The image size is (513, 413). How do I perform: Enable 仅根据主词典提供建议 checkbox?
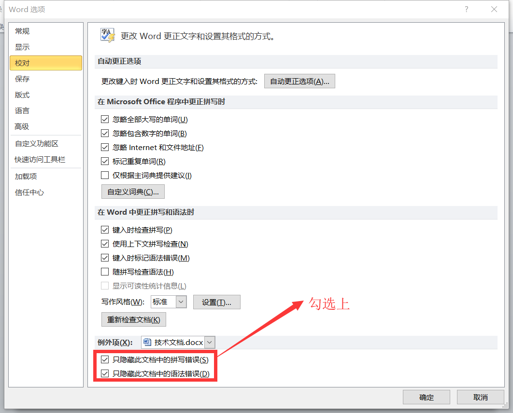point(105,176)
